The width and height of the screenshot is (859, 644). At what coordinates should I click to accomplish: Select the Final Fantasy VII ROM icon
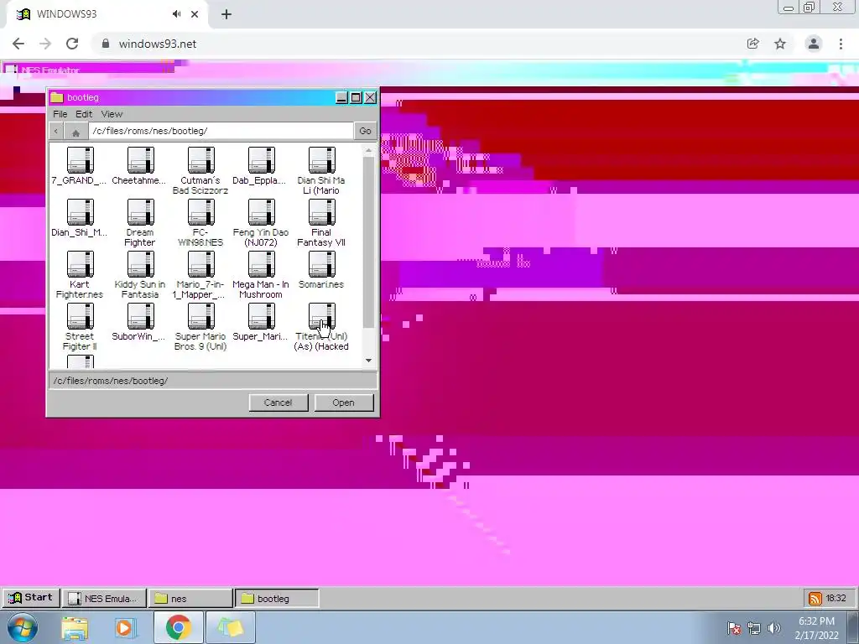pyautogui.click(x=321, y=212)
